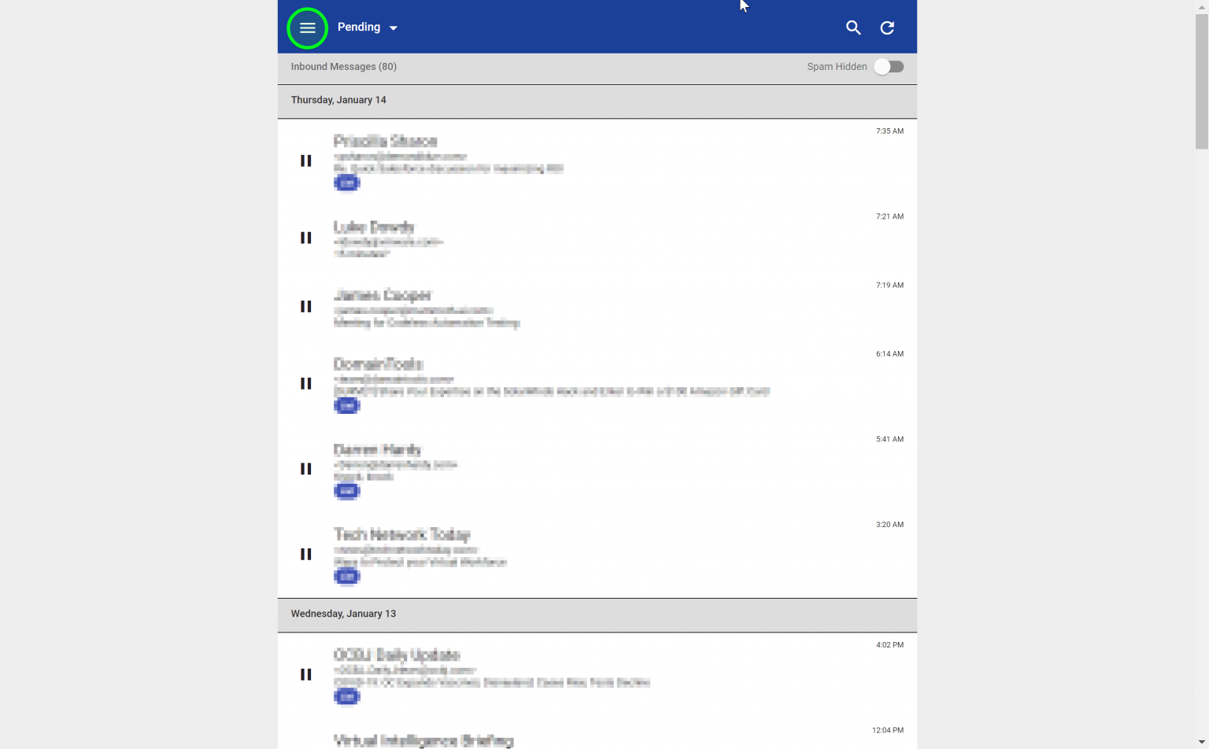Click the Thursday, January 14 date header
The height and width of the screenshot is (749, 1209).
point(338,100)
